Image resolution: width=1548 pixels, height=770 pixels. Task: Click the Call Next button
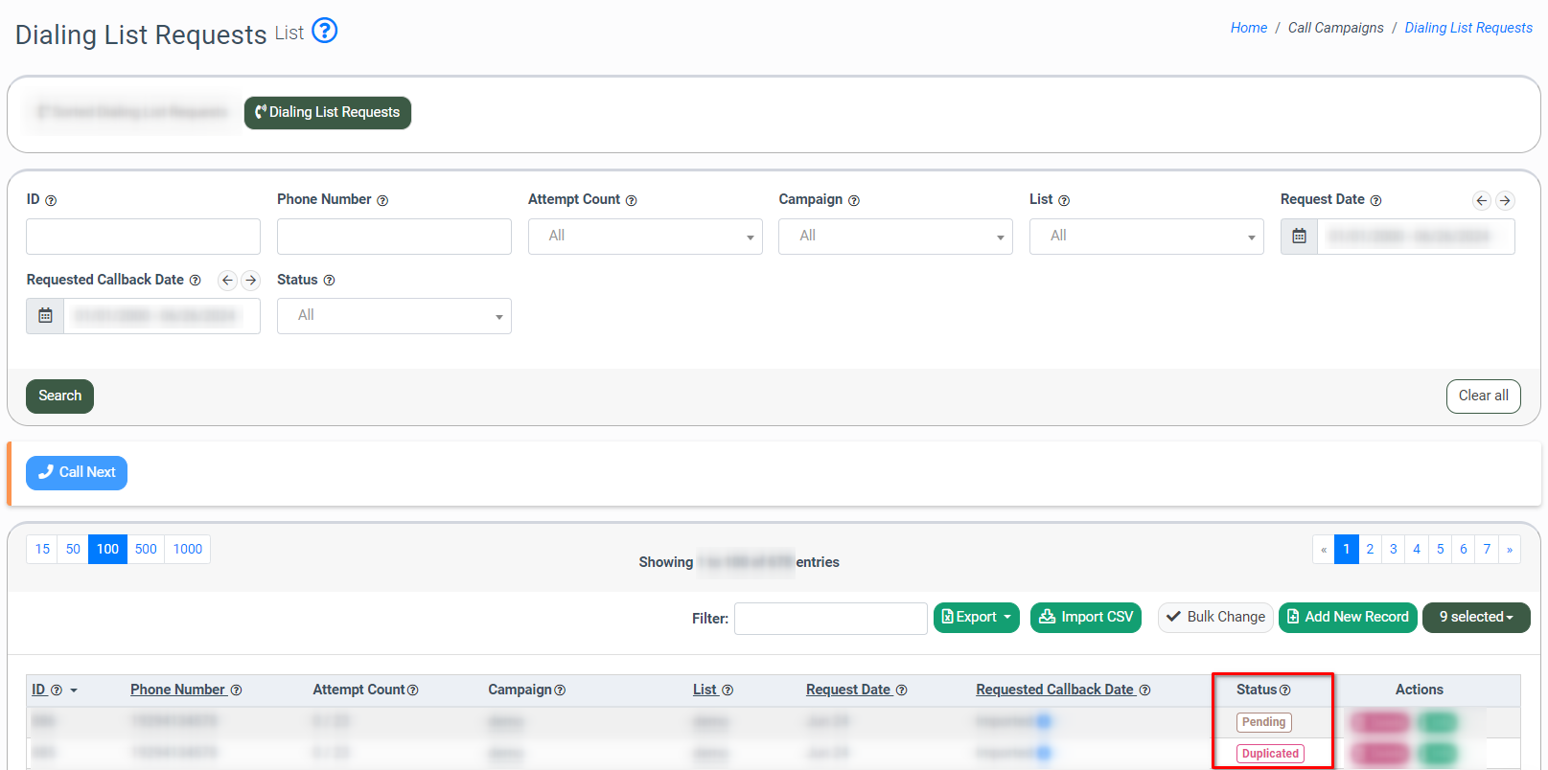tap(77, 473)
